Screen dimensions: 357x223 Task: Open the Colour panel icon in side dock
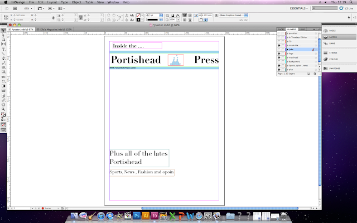326,59
